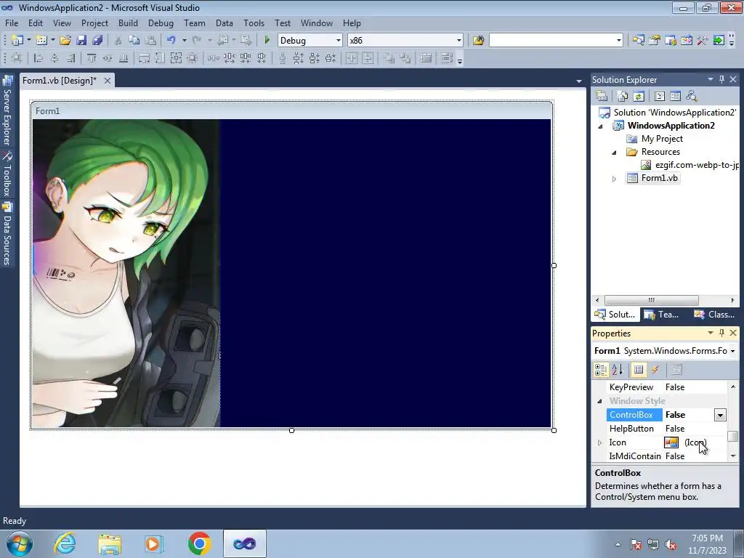The image size is (744, 558).
Task: Click the Windows Start button
Action: (x=20, y=543)
